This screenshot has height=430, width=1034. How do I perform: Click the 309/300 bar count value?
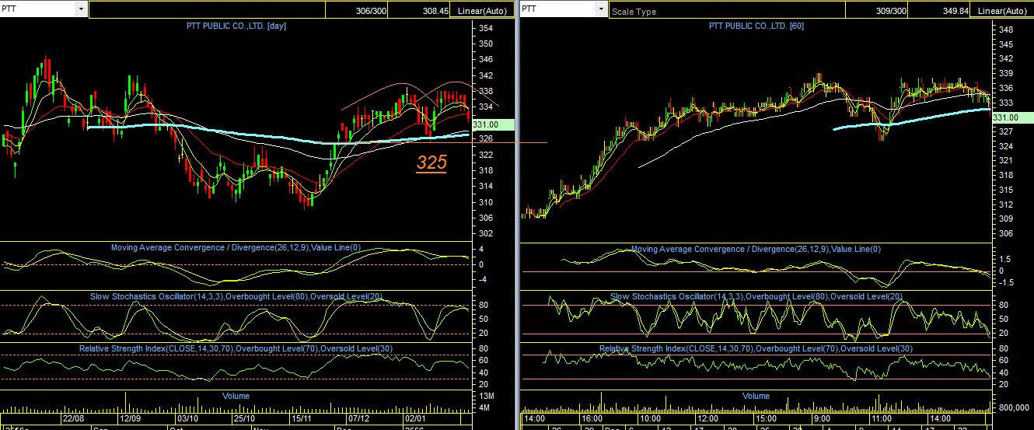891,11
